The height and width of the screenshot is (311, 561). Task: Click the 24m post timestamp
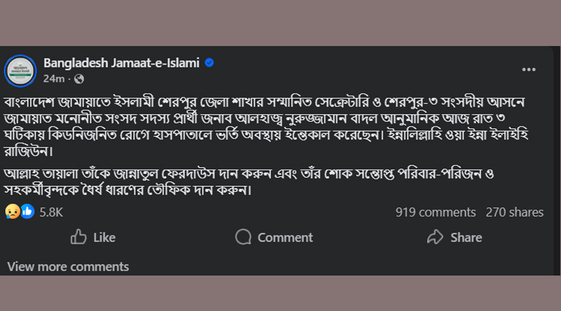coord(54,79)
